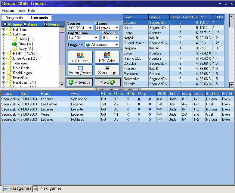Switch to the Next games tab
The width and height of the screenshot is (235, 193).
(48, 188)
